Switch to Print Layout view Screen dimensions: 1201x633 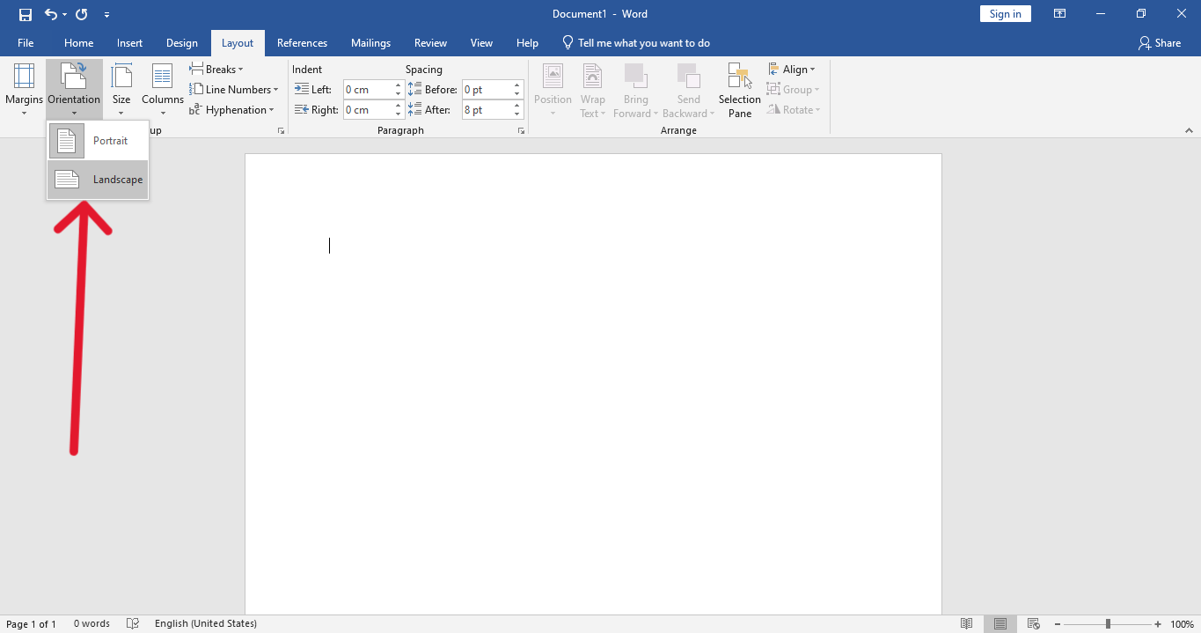tap(1000, 623)
